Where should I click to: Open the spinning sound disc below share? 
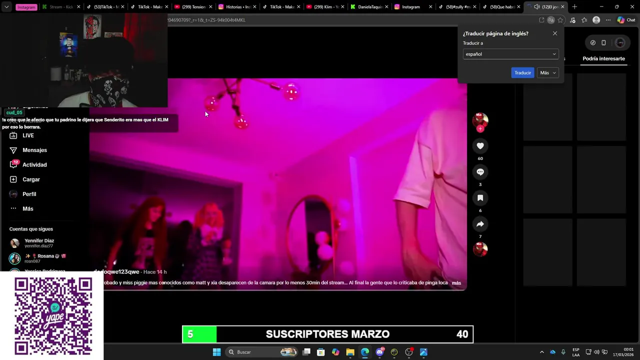[480, 249]
